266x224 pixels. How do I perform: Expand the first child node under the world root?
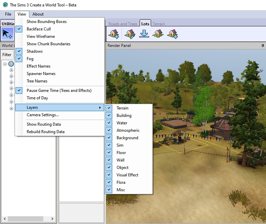click(x=11, y=70)
